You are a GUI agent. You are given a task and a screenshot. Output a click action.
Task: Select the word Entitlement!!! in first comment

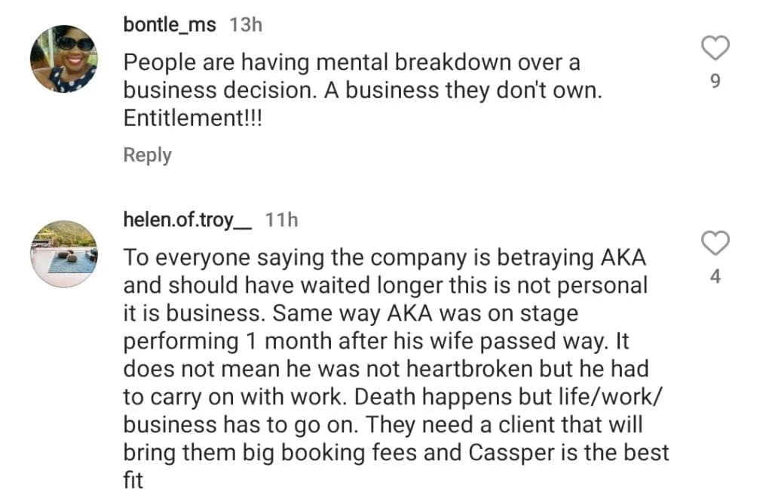coord(192,118)
